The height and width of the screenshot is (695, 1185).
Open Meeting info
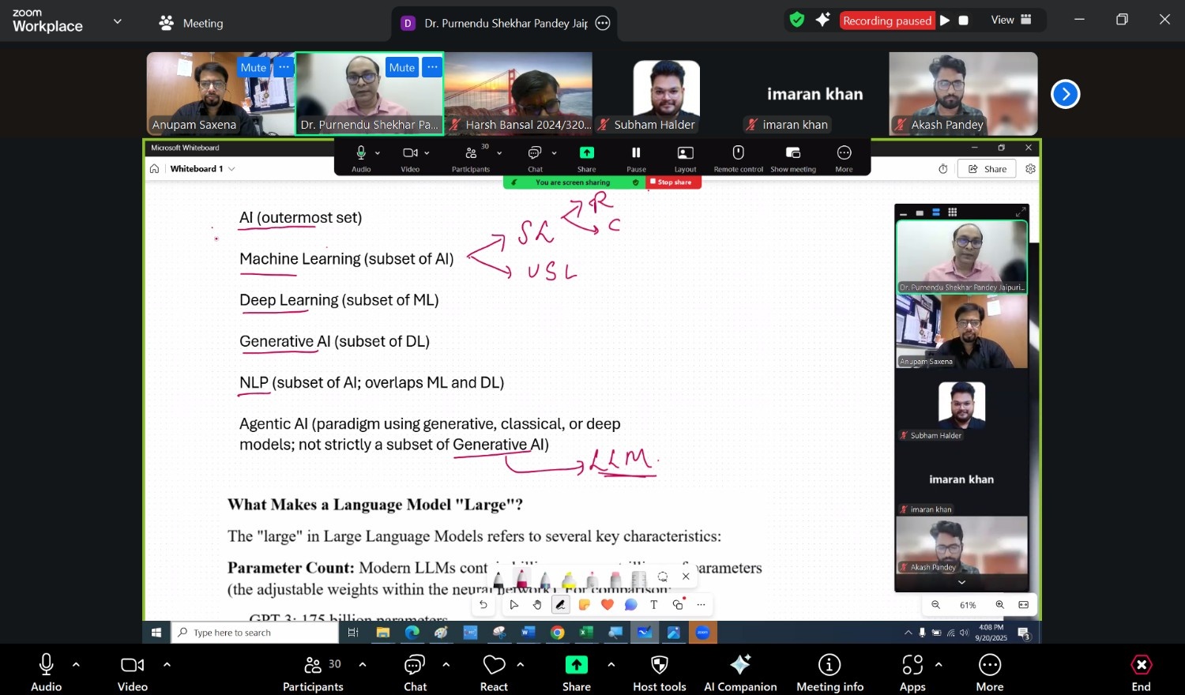pos(829,672)
